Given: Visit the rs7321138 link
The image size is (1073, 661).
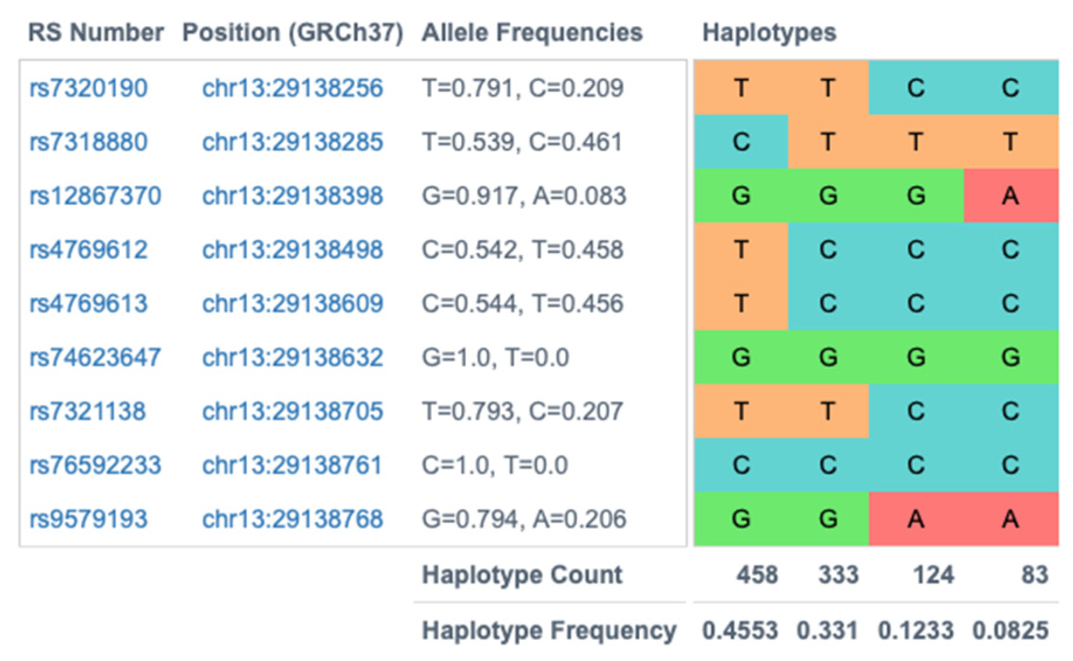Looking at the screenshot, I should pyautogui.click(x=88, y=411).
